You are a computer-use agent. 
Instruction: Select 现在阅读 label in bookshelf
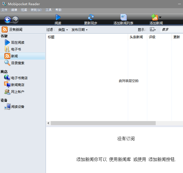(18, 42)
